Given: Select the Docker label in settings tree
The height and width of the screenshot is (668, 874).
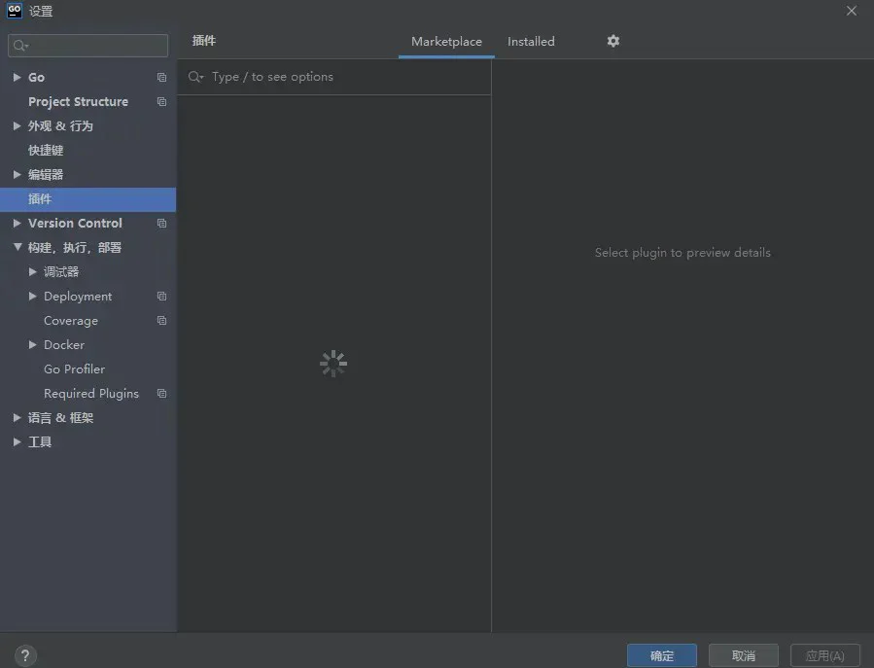Looking at the screenshot, I should pos(64,344).
